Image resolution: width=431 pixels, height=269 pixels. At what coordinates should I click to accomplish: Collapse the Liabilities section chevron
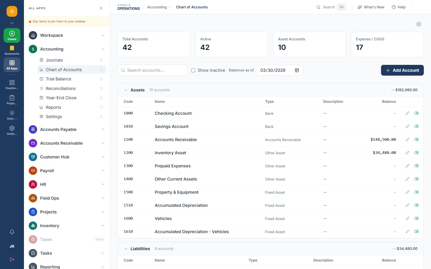(x=126, y=249)
